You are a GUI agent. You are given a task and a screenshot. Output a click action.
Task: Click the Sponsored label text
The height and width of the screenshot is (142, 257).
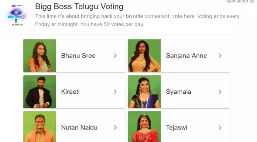(x=237, y=1)
